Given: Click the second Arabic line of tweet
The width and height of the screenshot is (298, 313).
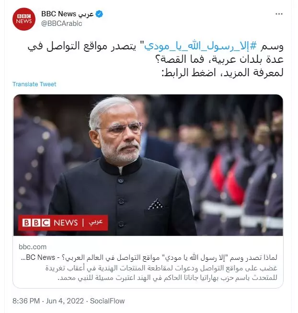Looking at the screenshot, I should coord(219,59).
